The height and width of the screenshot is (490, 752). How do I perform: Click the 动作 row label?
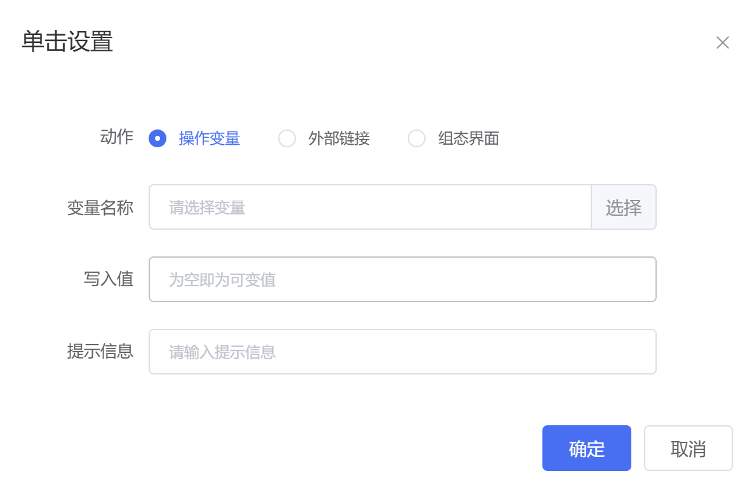pos(116,137)
